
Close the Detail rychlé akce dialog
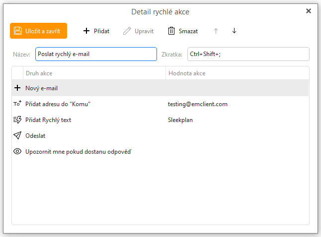click(309, 11)
